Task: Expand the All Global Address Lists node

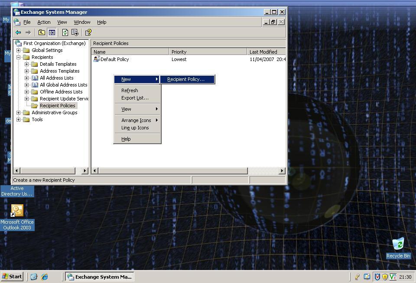Action: [x=26, y=85]
